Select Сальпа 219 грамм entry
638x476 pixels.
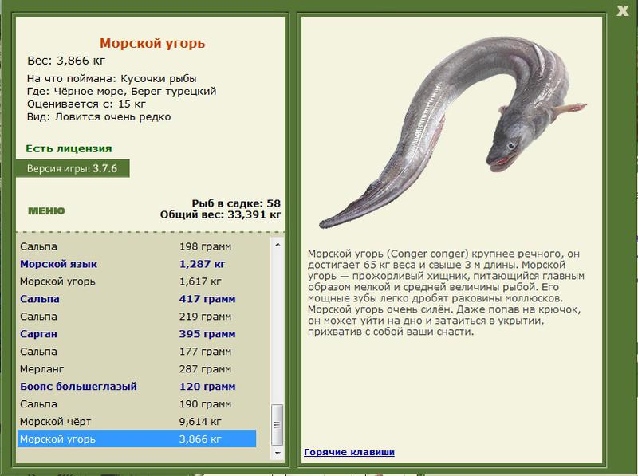pyautogui.click(x=136, y=317)
